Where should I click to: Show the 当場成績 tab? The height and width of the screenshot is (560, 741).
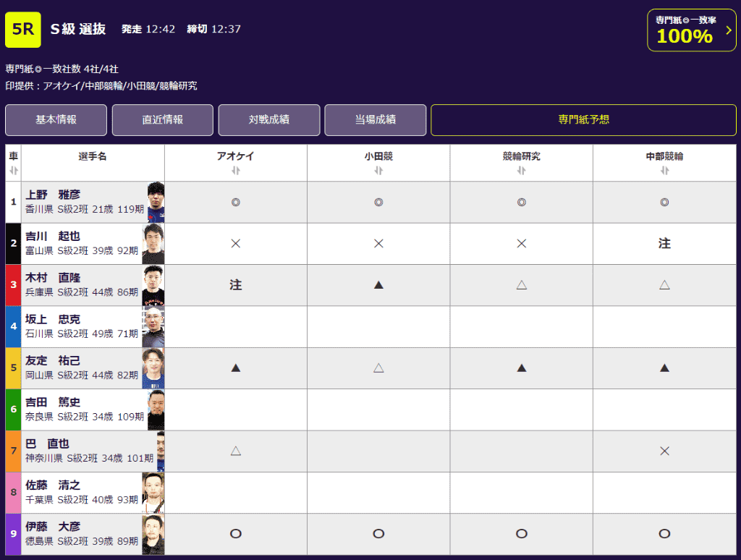tap(375, 120)
